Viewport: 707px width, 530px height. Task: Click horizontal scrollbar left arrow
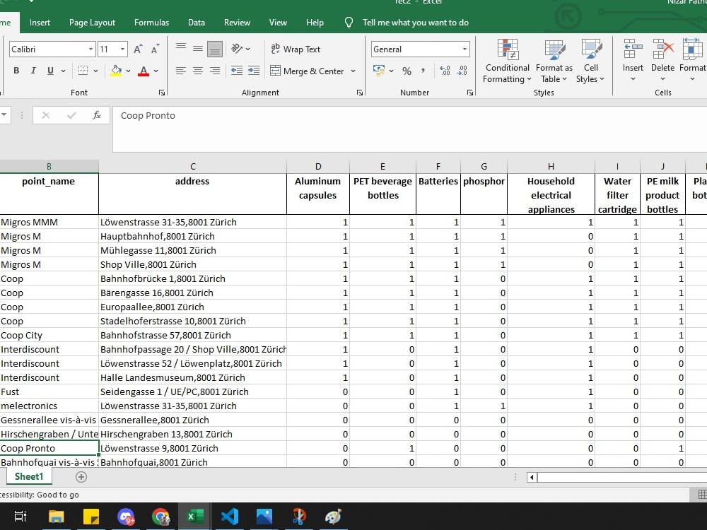[x=532, y=477]
